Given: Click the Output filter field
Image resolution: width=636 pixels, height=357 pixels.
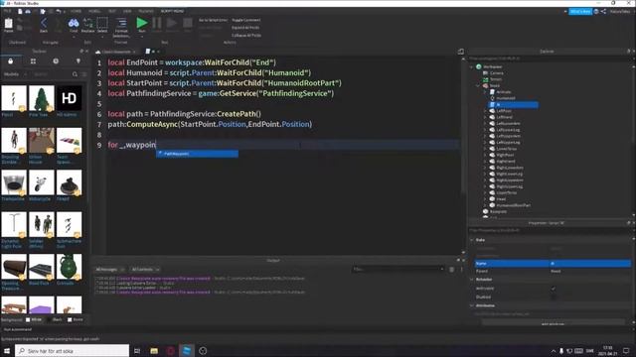Looking at the screenshot, I should [x=398, y=269].
